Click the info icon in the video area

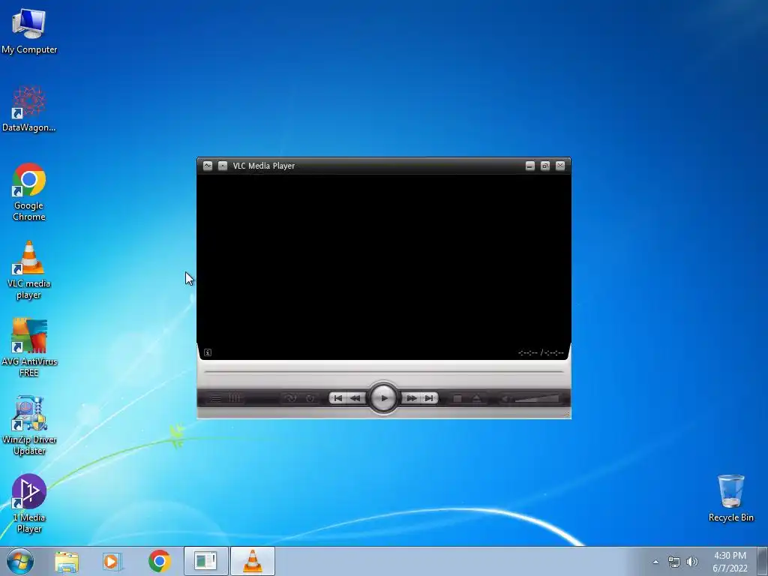point(208,352)
